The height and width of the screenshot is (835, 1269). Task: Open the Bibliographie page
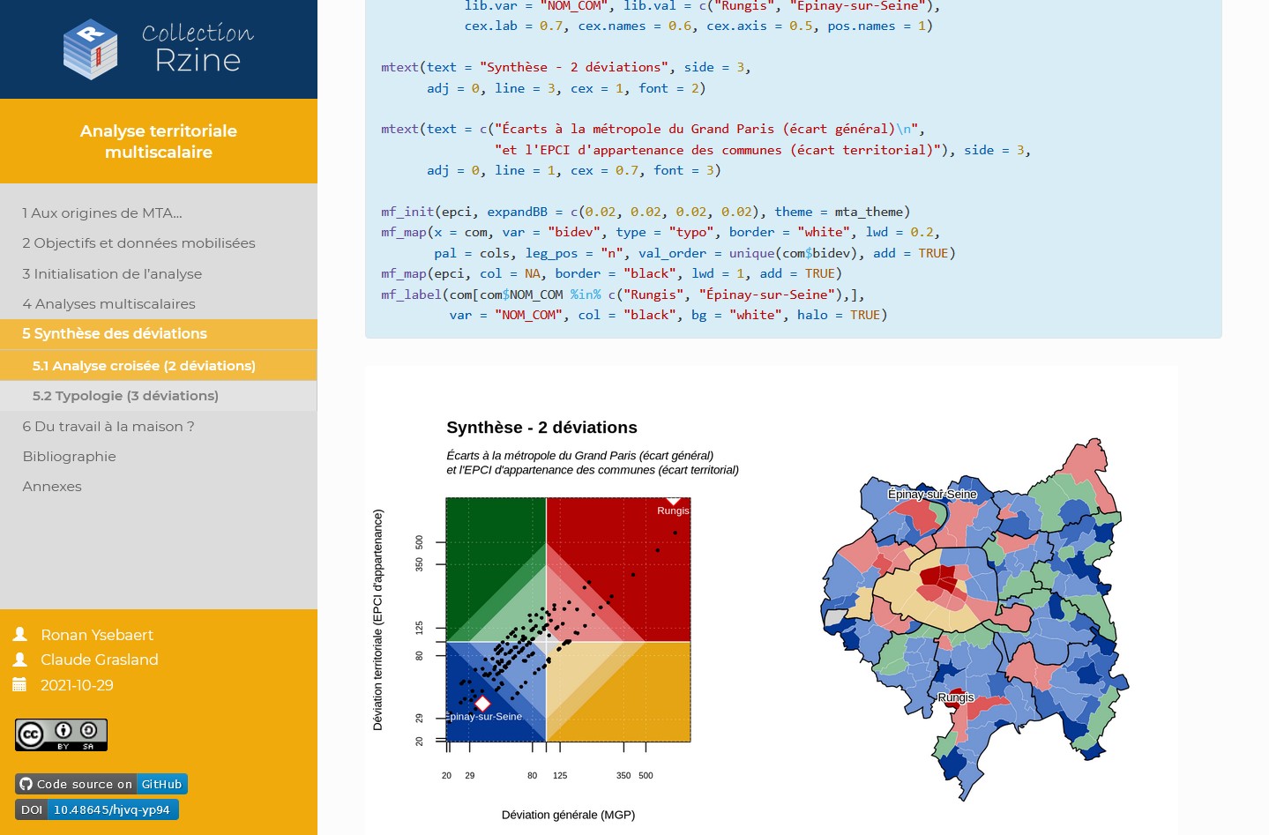pyautogui.click(x=70, y=456)
